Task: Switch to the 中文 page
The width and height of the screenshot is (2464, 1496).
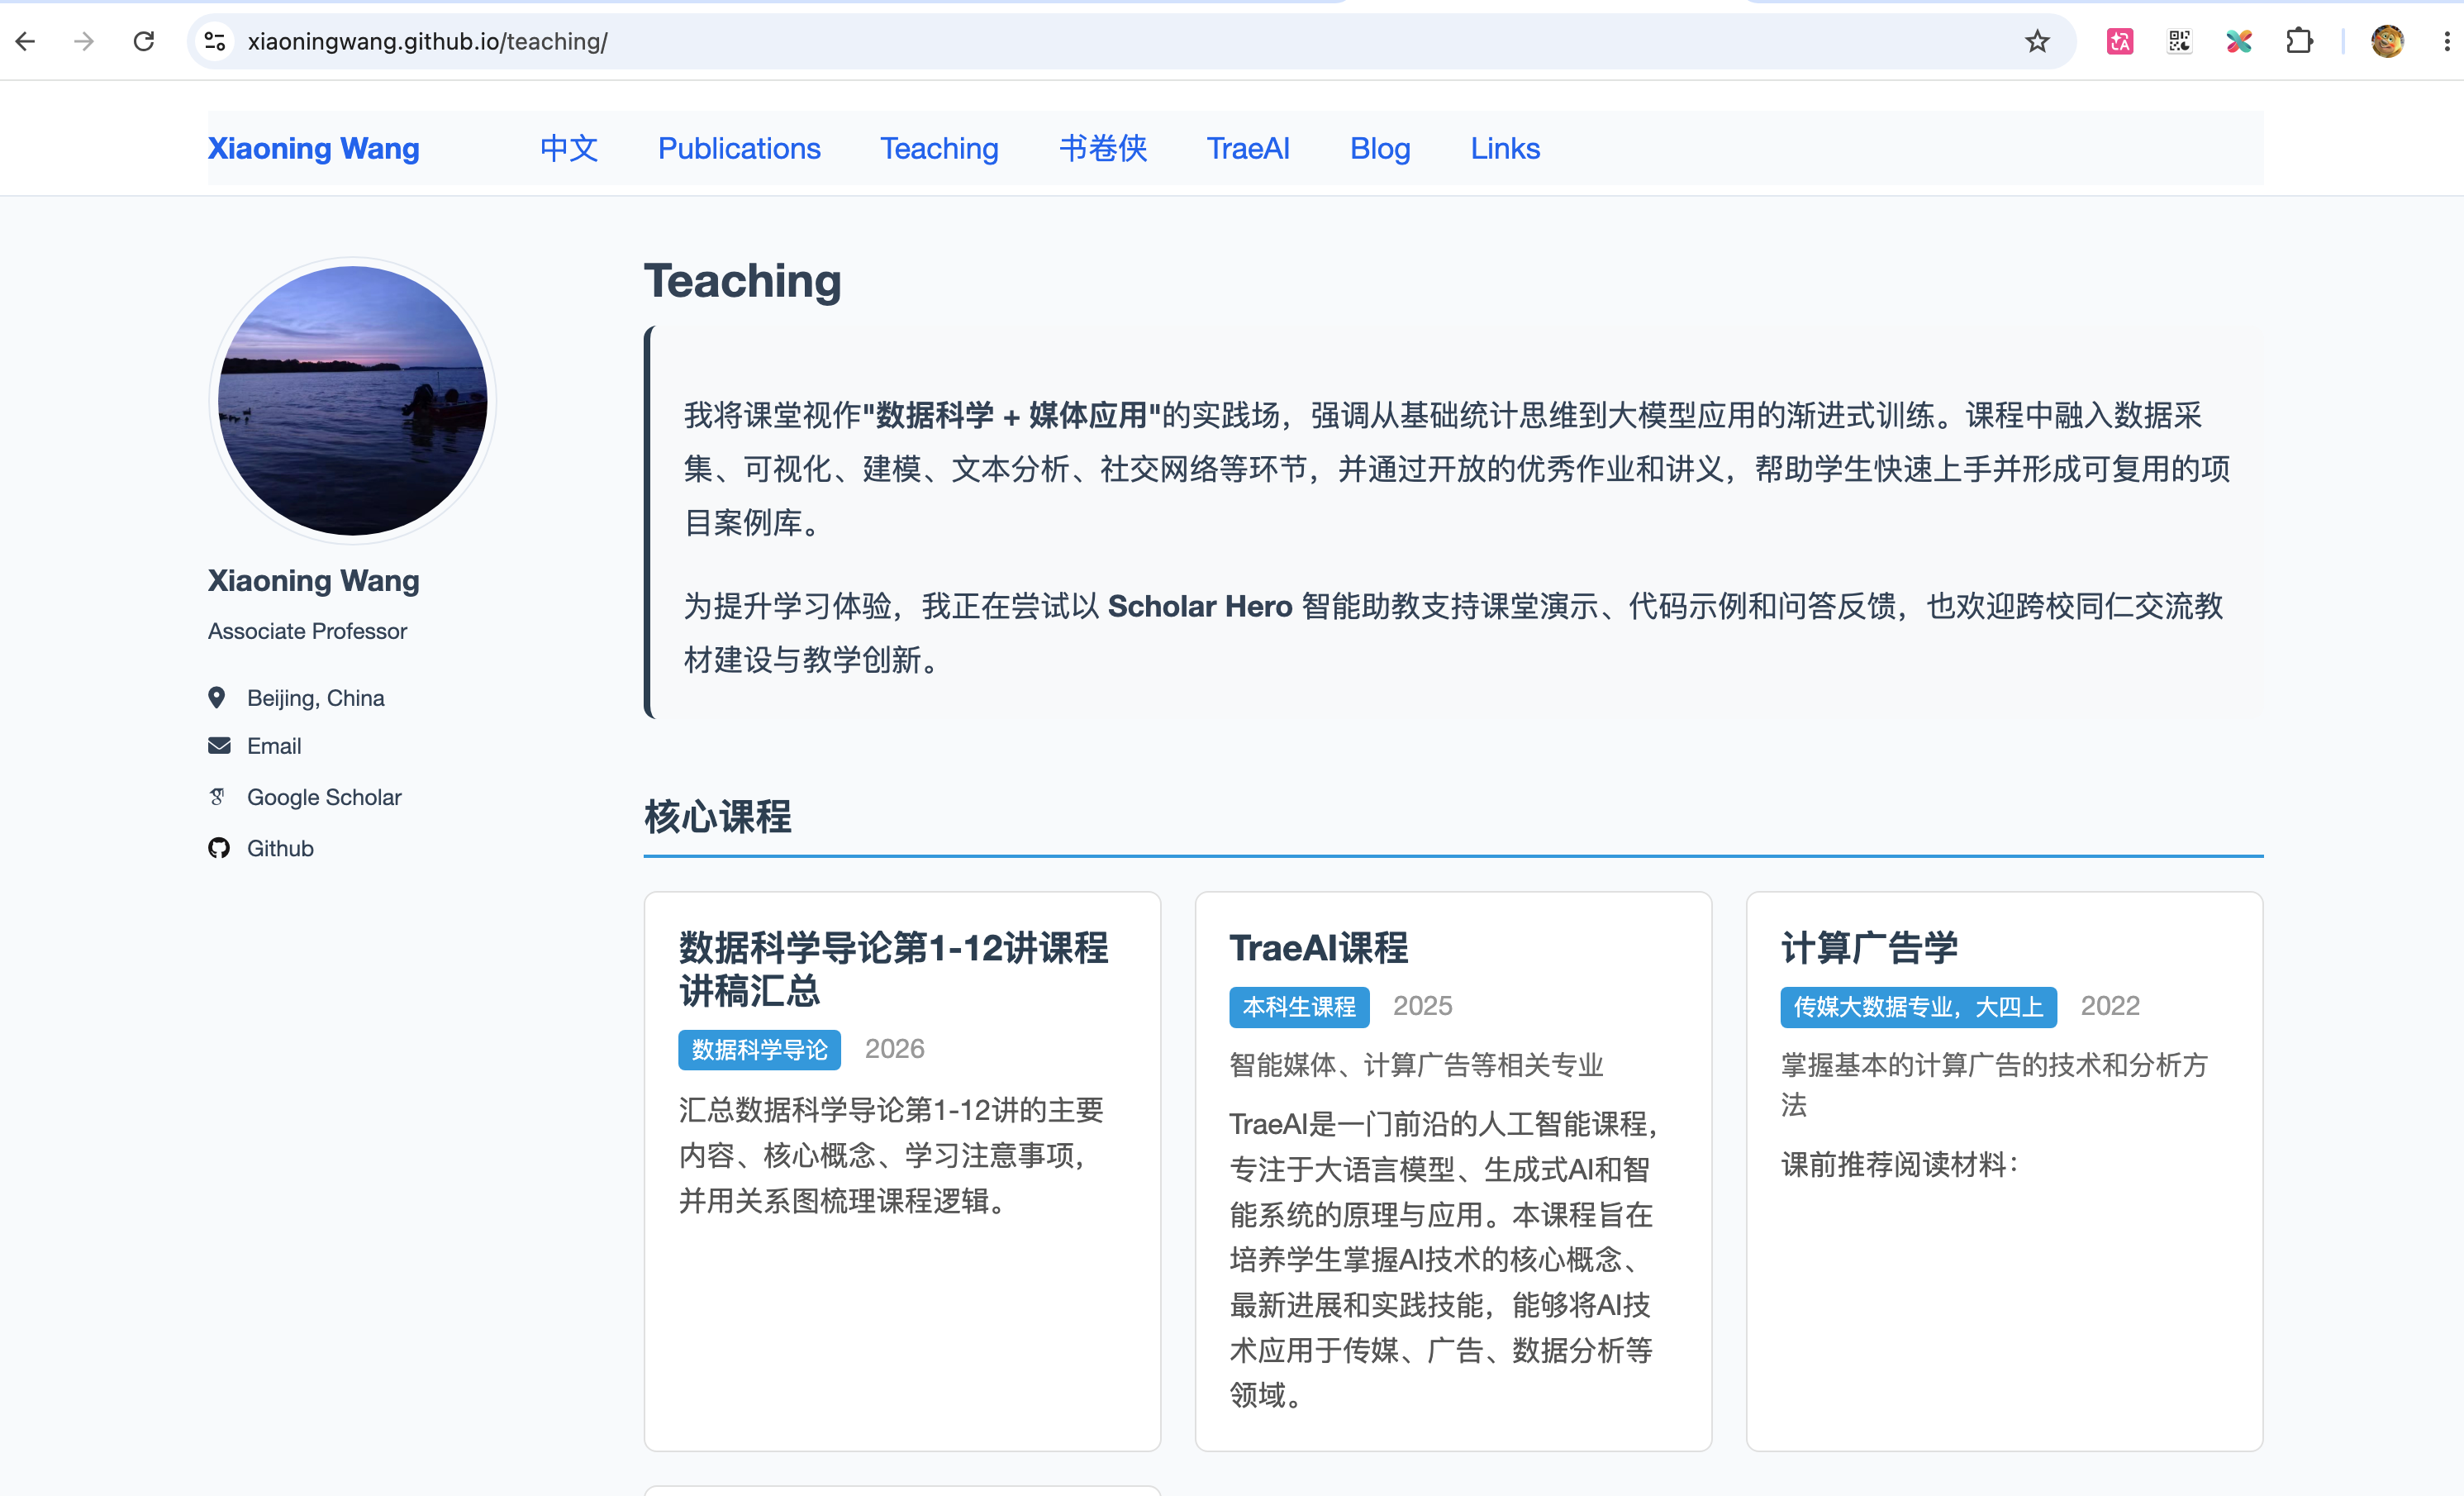Action: 568,148
